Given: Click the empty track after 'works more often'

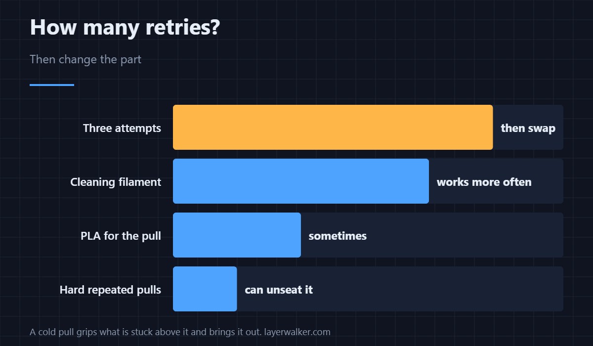Looking at the screenshot, I should point(548,181).
